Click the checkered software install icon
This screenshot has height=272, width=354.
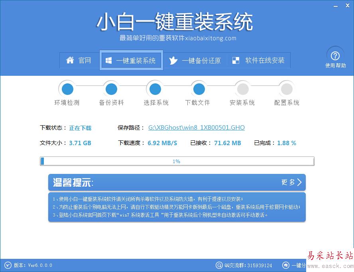click(x=236, y=60)
